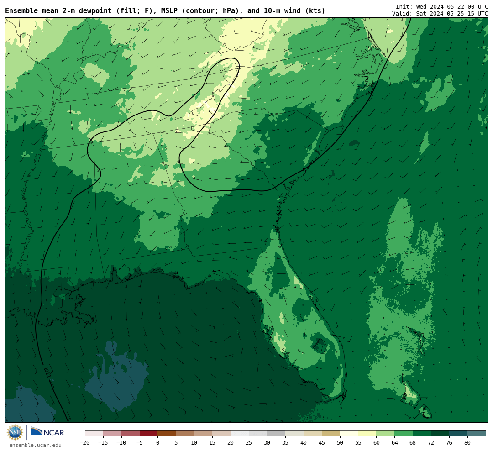The height and width of the screenshot is (451, 493).
Task: Click the NSF logo
Action: coord(15,432)
